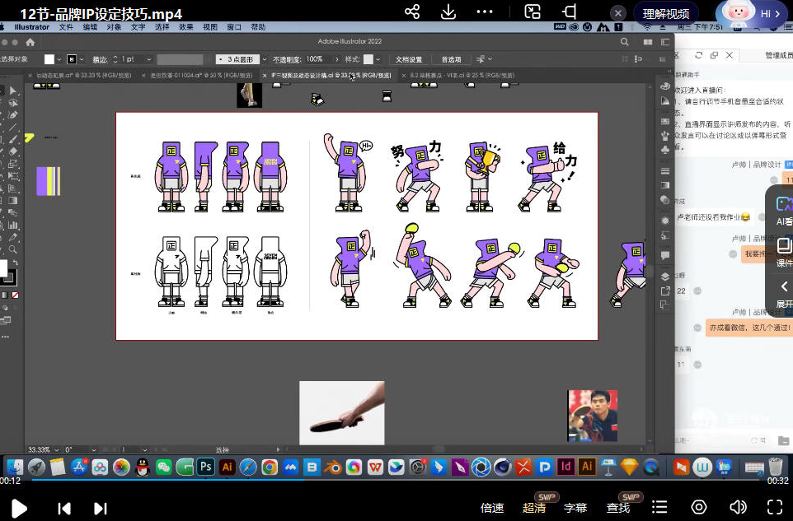Open the 效果 menu in Illustrator
Screen dimensions: 793x521
pos(186,27)
